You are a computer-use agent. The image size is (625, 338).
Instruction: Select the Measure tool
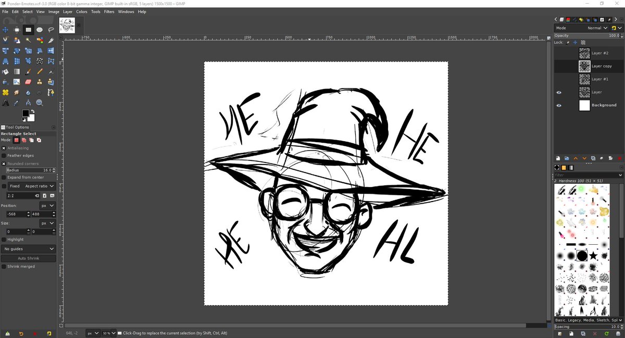[x=29, y=103]
